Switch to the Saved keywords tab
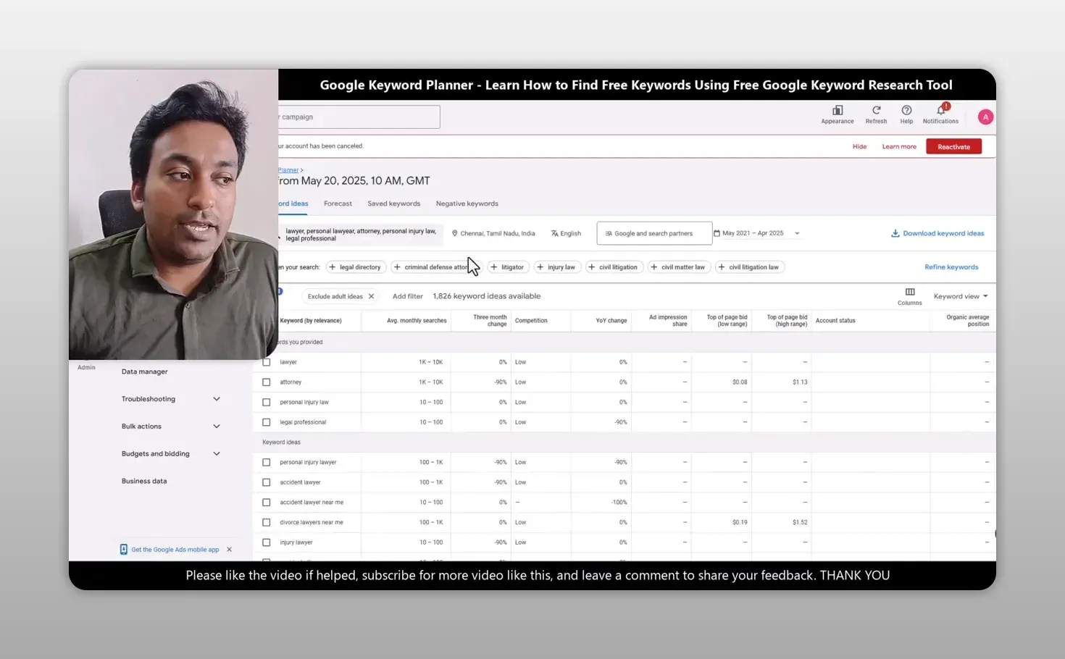This screenshot has height=659, width=1065. (x=393, y=203)
